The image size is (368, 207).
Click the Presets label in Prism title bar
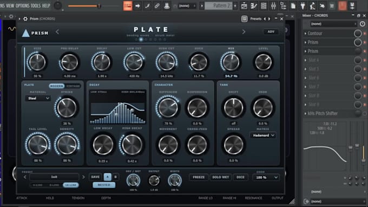click(x=255, y=19)
